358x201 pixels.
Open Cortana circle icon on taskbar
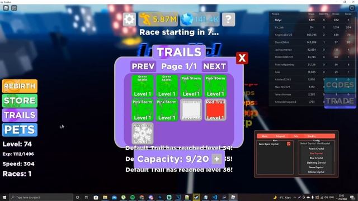tap(77, 197)
